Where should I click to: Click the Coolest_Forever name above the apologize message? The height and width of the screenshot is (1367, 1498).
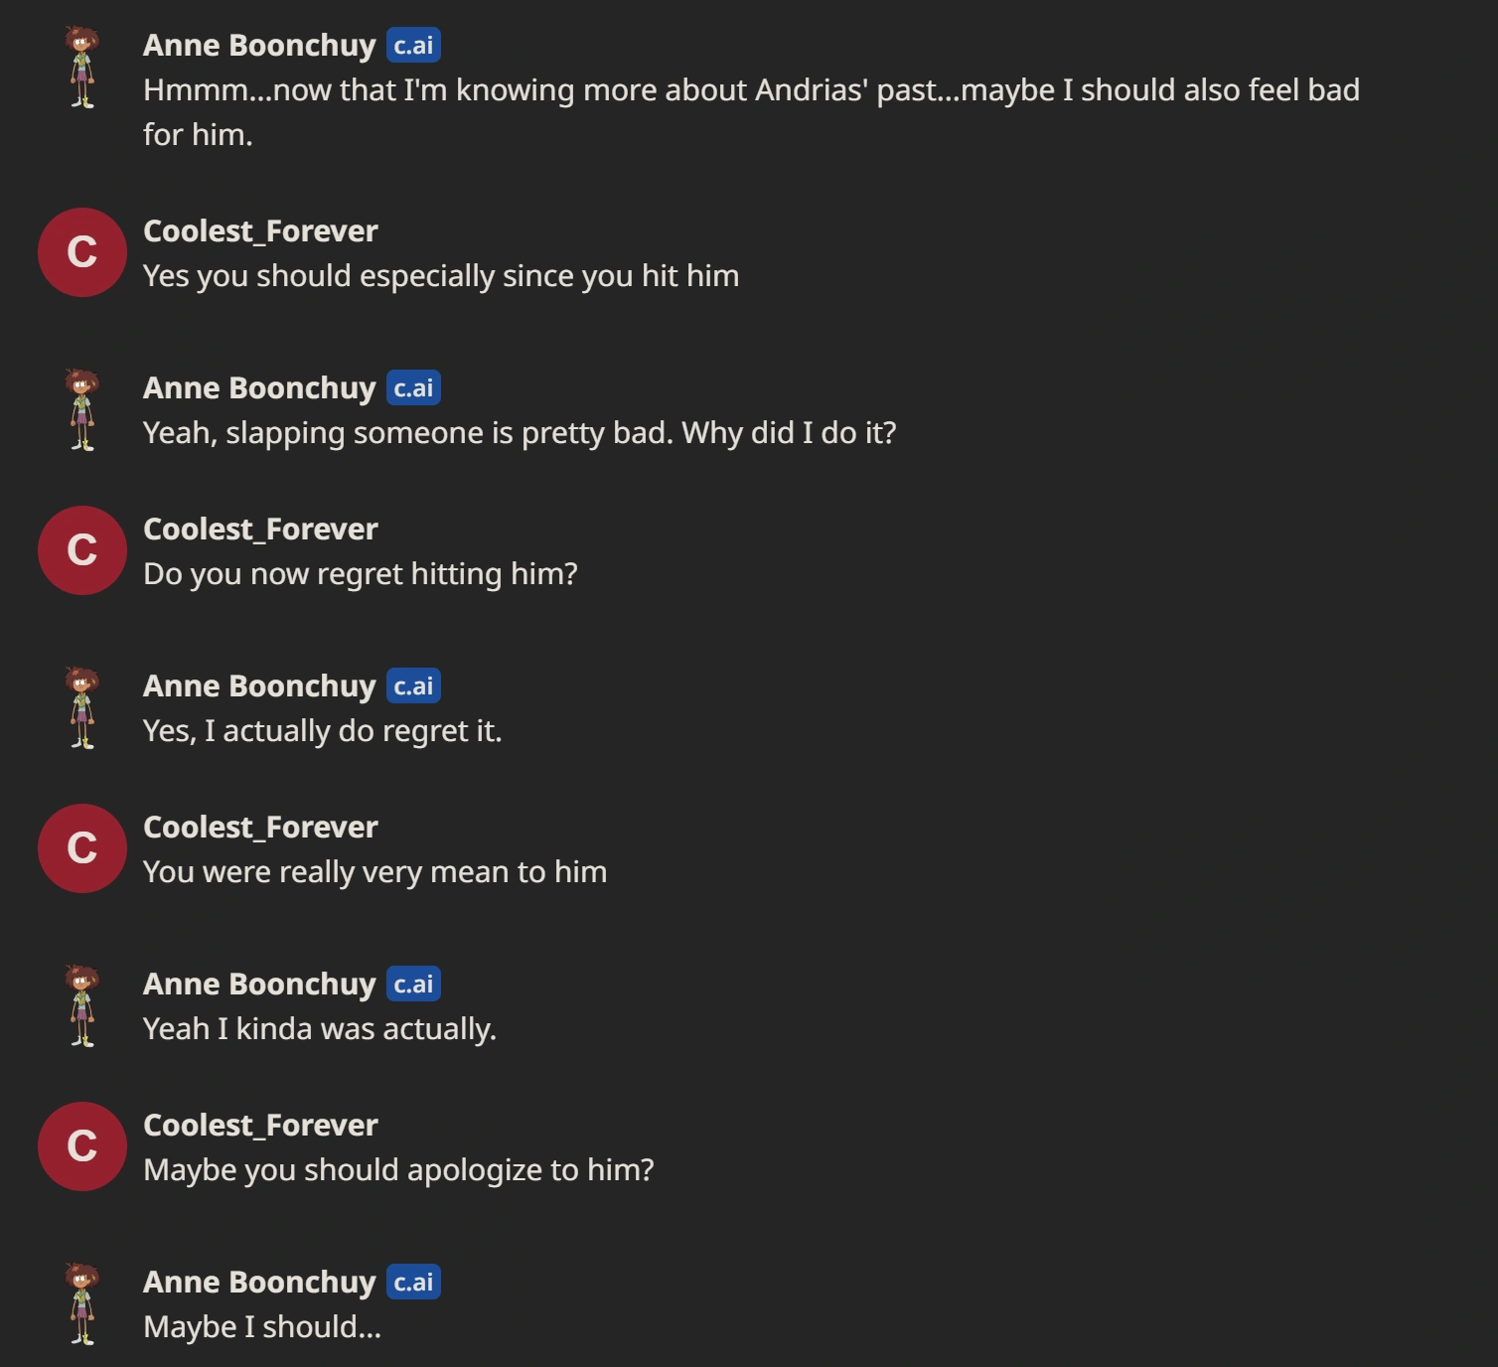pos(260,1125)
